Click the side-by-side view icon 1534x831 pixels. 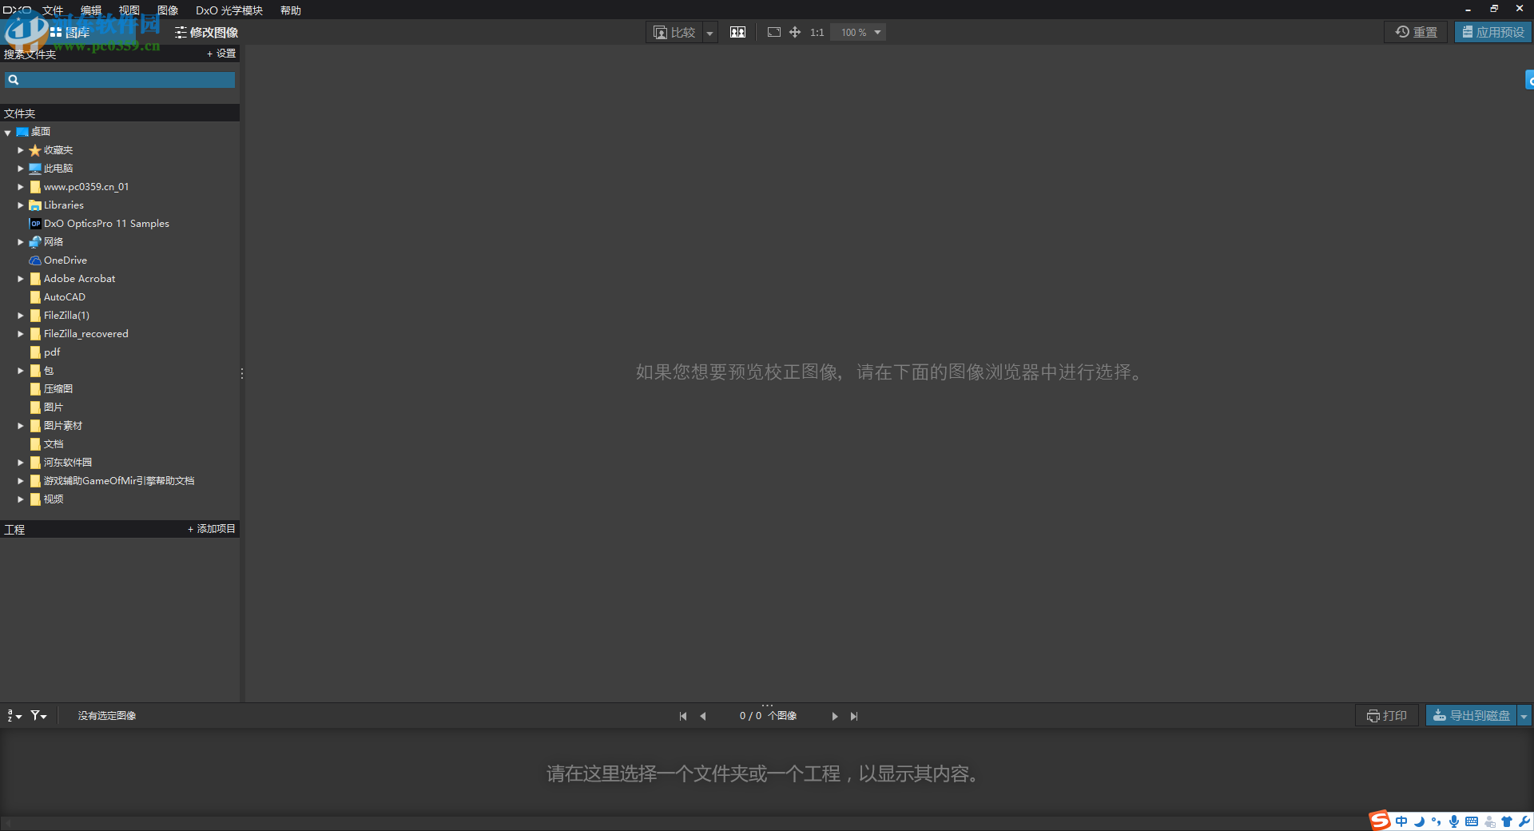tap(737, 32)
